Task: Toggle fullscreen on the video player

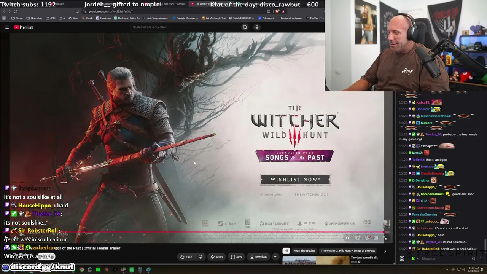Action: point(385,238)
